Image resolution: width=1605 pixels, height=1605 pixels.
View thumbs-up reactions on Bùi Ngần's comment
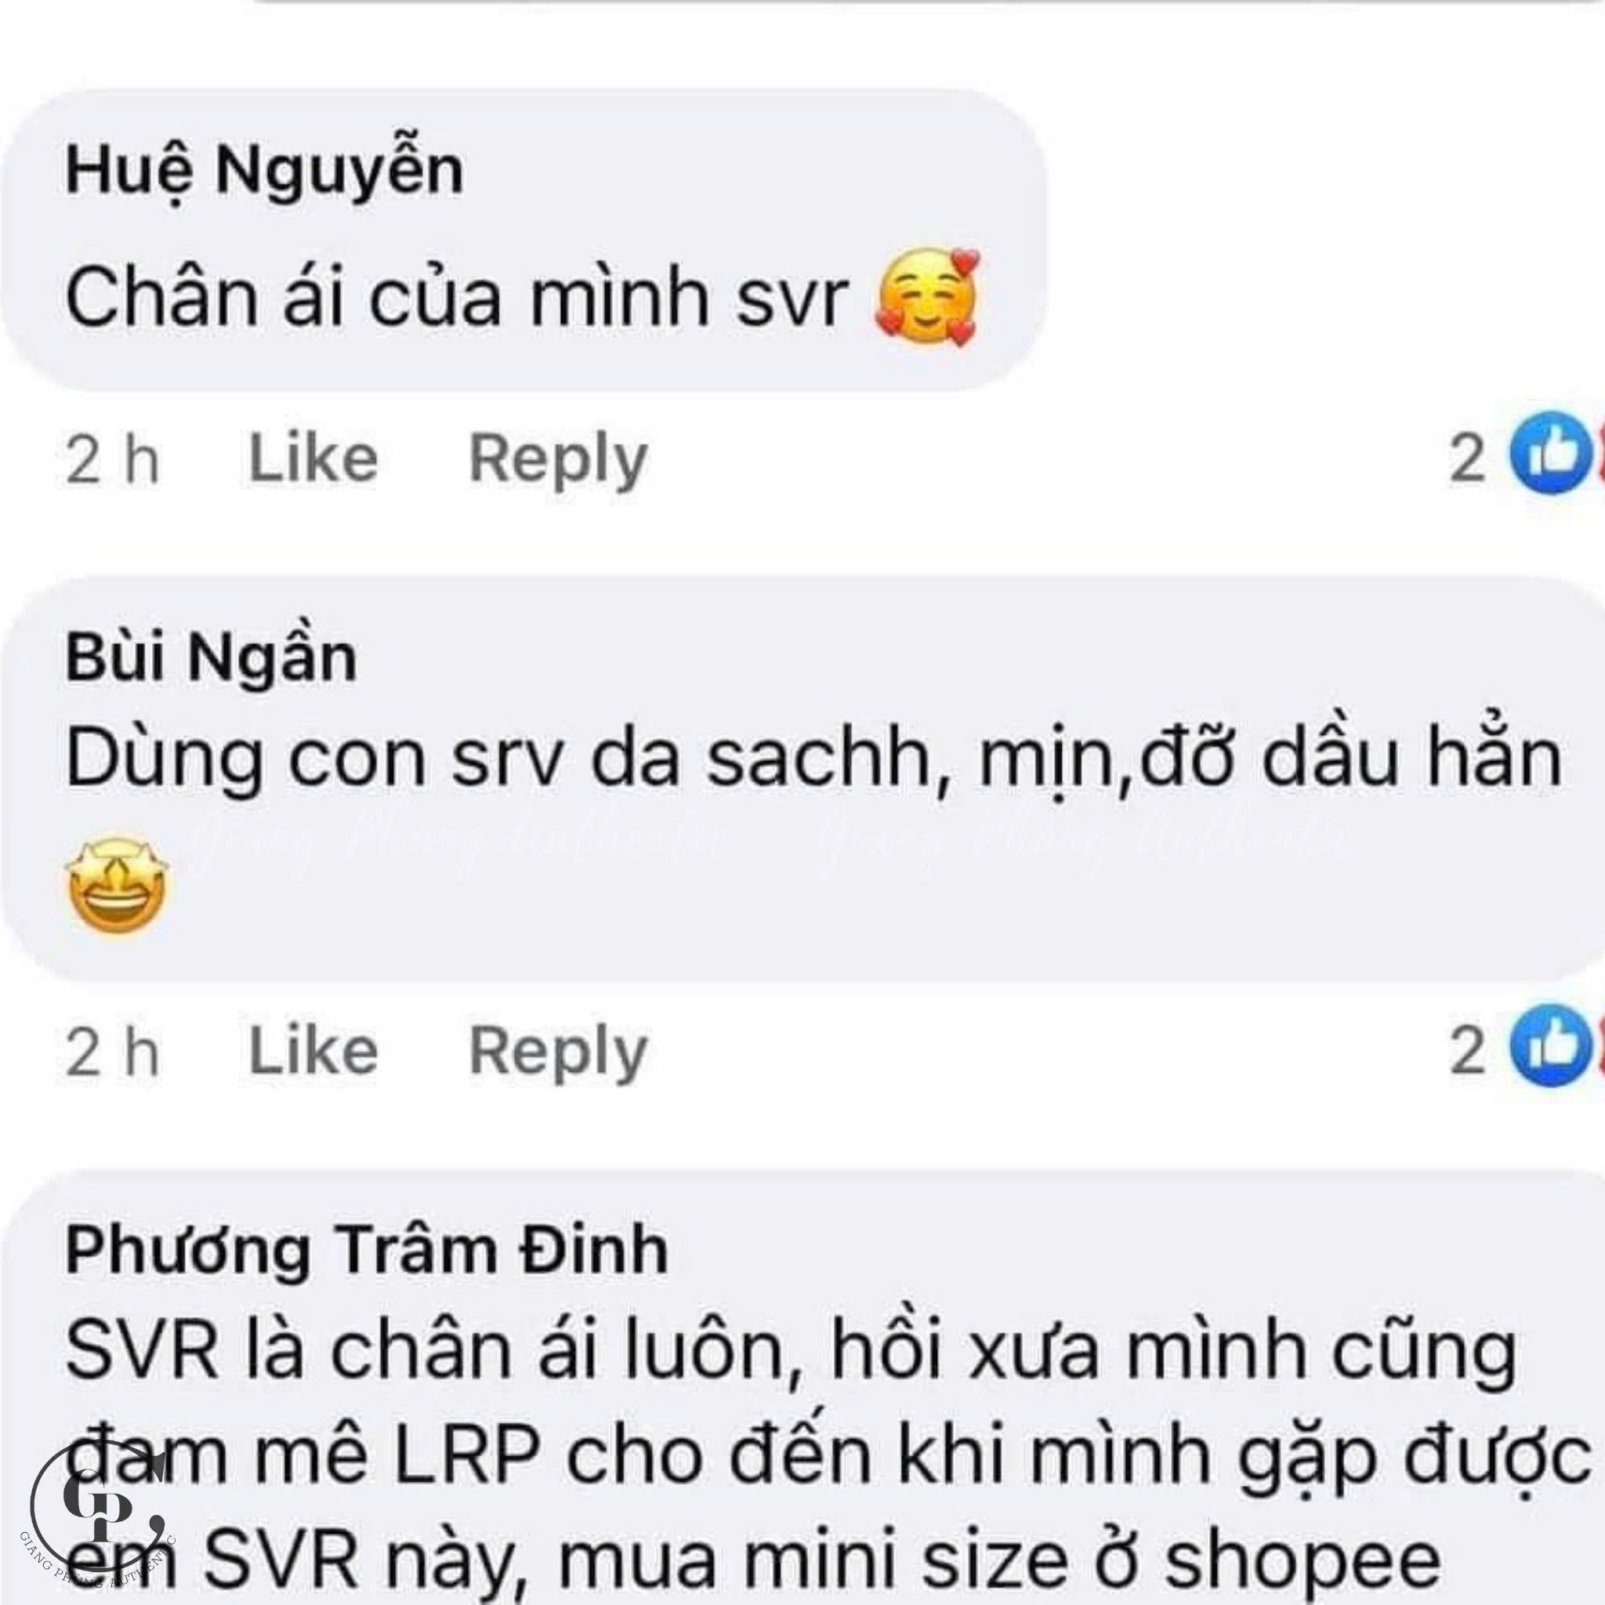[x=1550, y=1047]
